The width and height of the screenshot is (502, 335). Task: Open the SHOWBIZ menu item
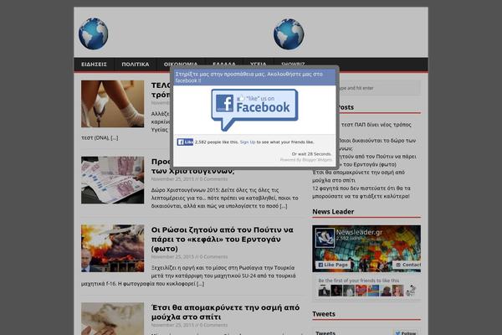pos(293,64)
